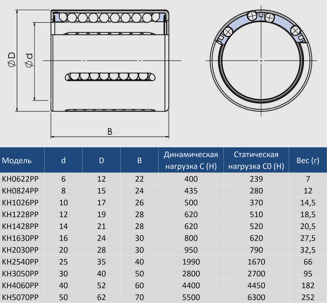Image resolution: width=327 pixels, height=303 pixels.
Task: Click static load value 1670
Action: point(256,262)
